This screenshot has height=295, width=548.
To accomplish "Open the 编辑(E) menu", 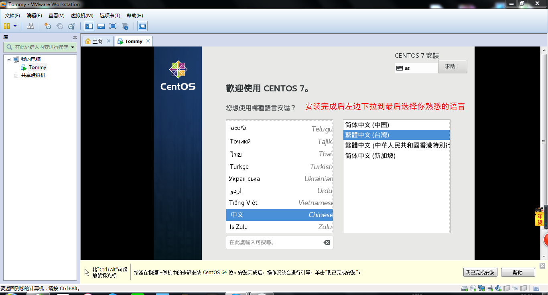I will click(34, 16).
